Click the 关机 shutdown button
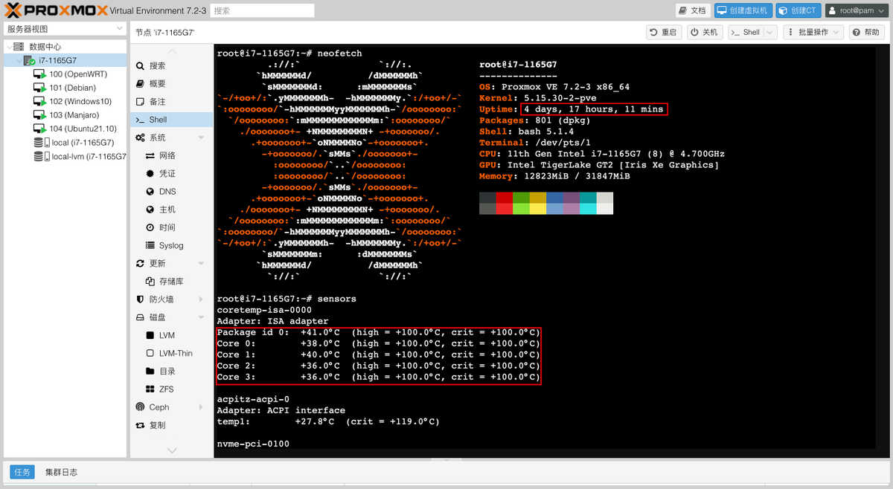Screen dimensions: 893x489 [x=704, y=32]
